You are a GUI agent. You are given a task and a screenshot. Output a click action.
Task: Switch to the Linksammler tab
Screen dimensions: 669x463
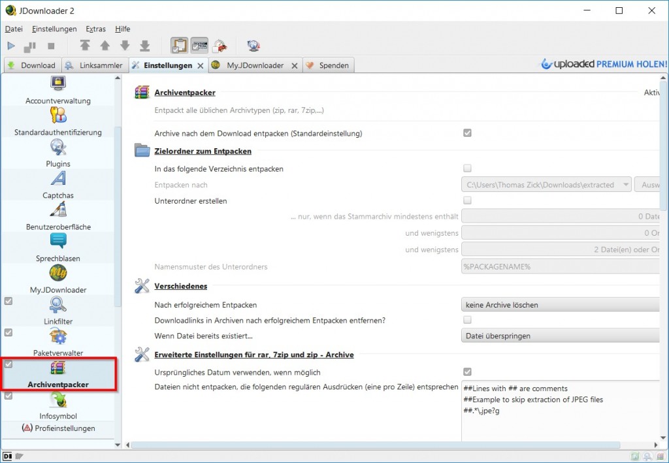coord(95,65)
